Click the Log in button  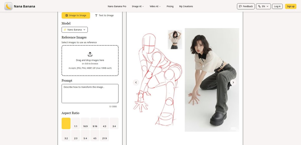click(277, 6)
